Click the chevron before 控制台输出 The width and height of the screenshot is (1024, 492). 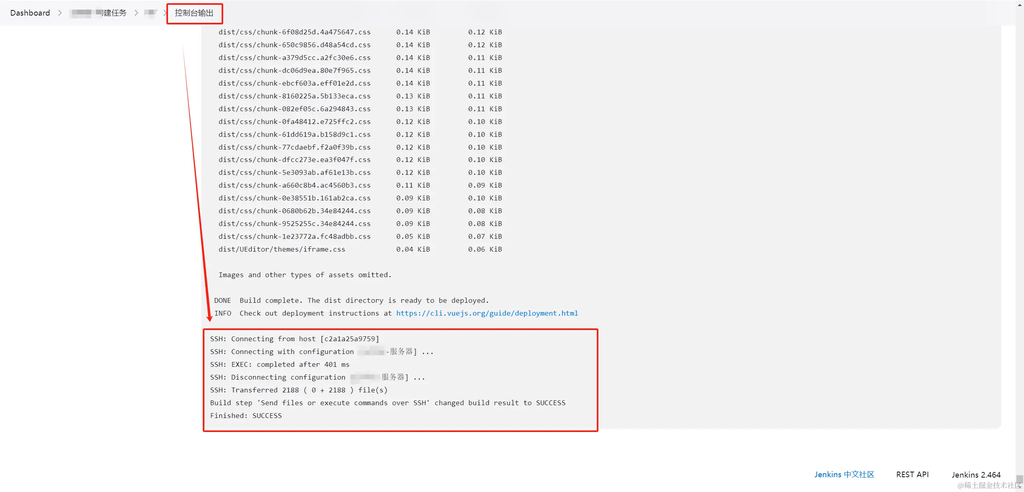pos(165,13)
